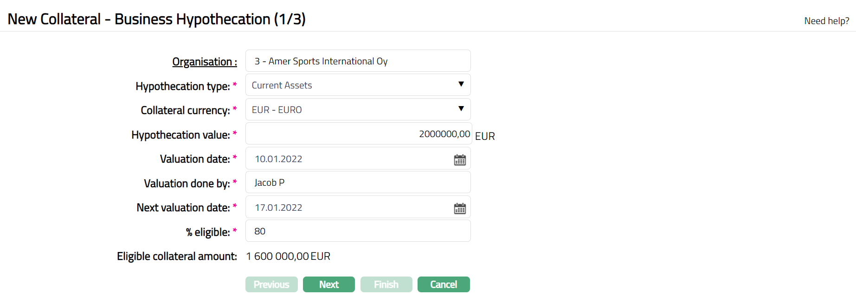
Task: Open the Next valuation date calendar picker
Action: pyautogui.click(x=460, y=208)
